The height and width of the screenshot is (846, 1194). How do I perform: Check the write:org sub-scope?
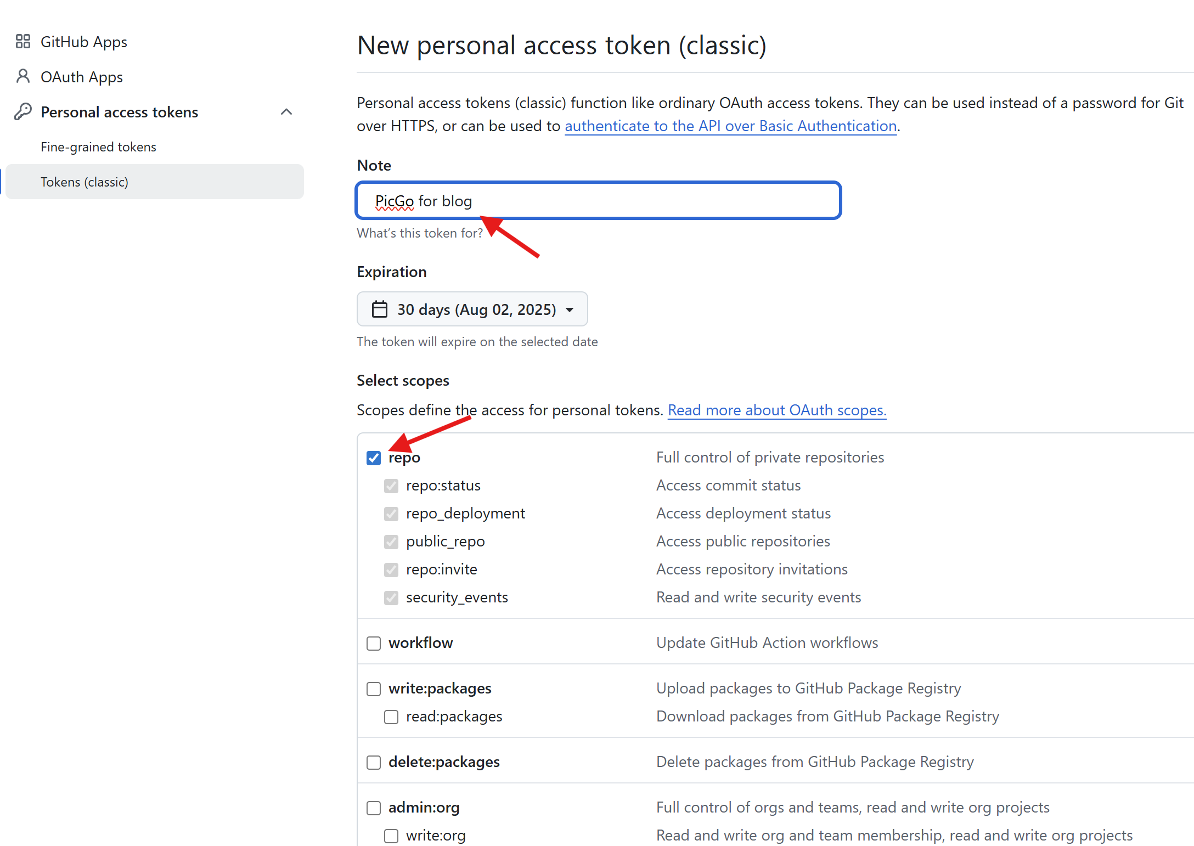391,836
